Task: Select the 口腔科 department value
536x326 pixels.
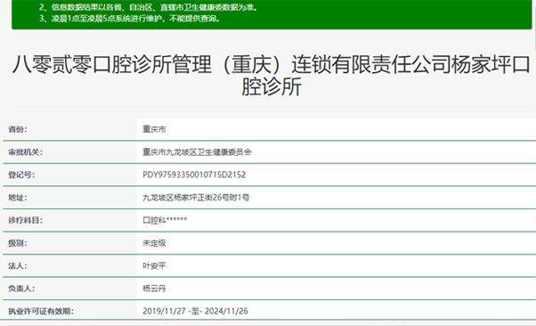Action: [165, 220]
